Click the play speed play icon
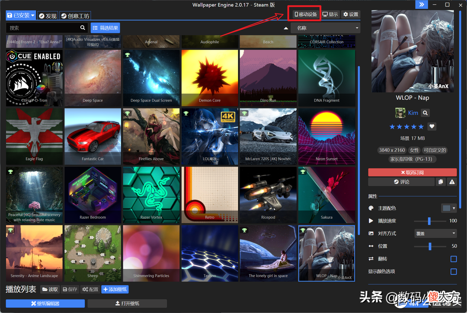 [x=371, y=220]
